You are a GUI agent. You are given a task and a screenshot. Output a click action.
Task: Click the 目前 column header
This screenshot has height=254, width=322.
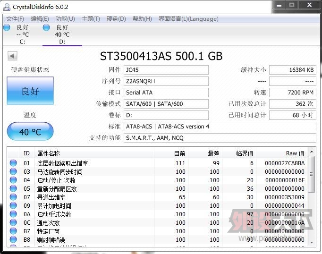click(x=171, y=153)
